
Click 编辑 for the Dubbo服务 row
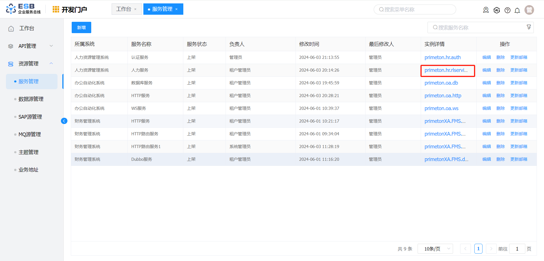[486, 159]
